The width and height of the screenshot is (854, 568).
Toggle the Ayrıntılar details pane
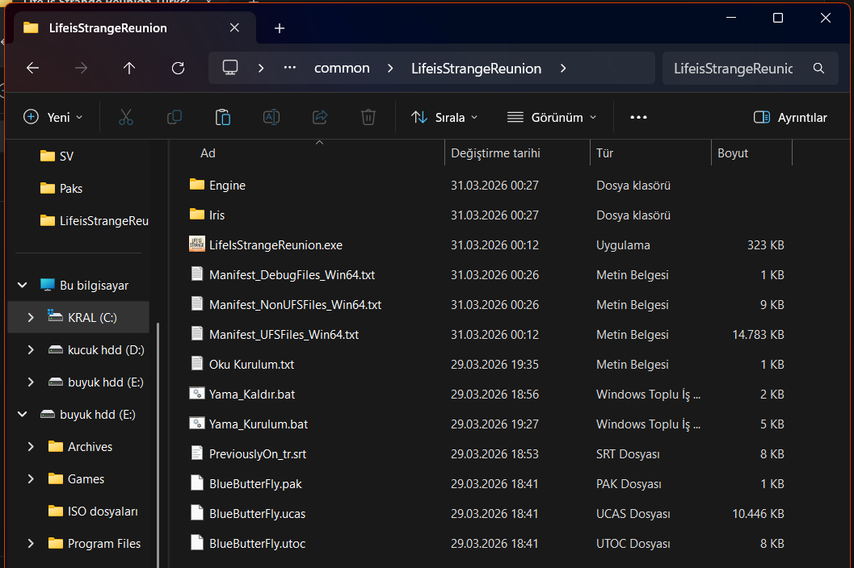pos(789,118)
